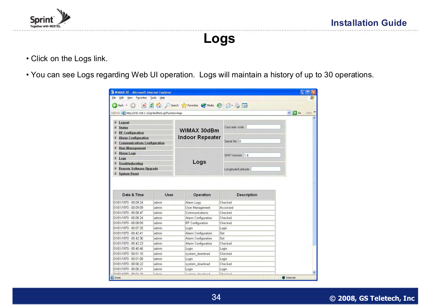Click the '01/01/1970 - 00:40:46' log cell
Image resolution: width=431 pixels, height=305 pixels.
[133, 249]
